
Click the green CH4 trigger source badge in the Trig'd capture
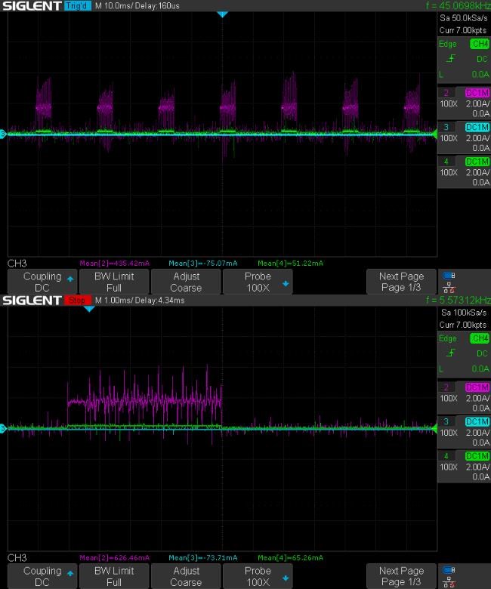[x=480, y=44]
